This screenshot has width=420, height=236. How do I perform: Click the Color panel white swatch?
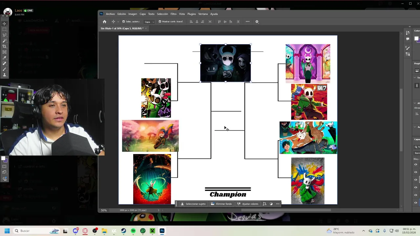[416, 39]
